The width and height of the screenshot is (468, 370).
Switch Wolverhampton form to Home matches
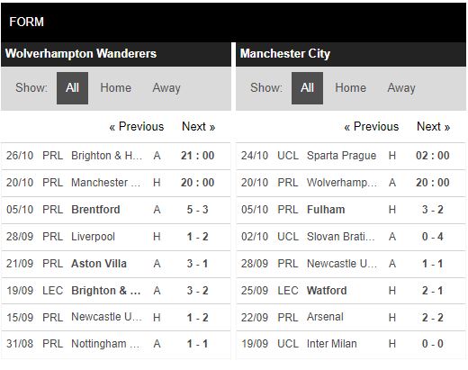[115, 88]
